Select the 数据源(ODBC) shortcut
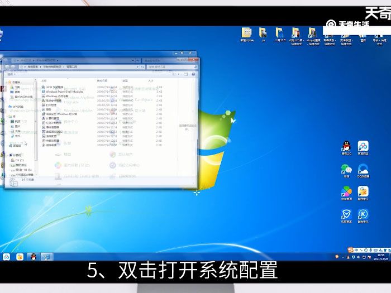Viewport: 391px width, 293px height. pyautogui.click(x=53, y=132)
